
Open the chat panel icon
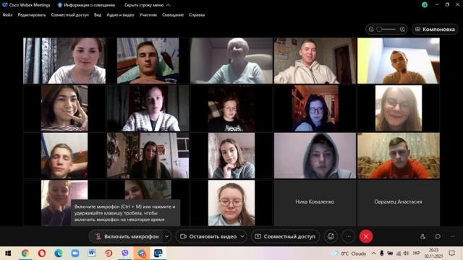[x=438, y=236]
